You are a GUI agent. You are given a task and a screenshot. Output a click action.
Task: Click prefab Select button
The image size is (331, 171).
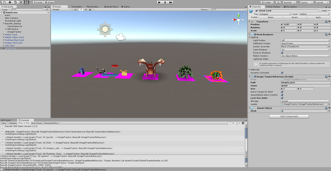point(271,17)
